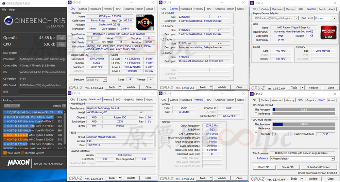Select ranking row 3 Intel Core i7-4770K
The height and width of the screenshot is (182, 340).
click(x=33, y=121)
